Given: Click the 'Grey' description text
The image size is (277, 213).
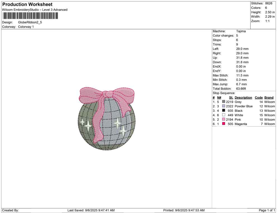Looking at the screenshot, I should [x=238, y=102].
